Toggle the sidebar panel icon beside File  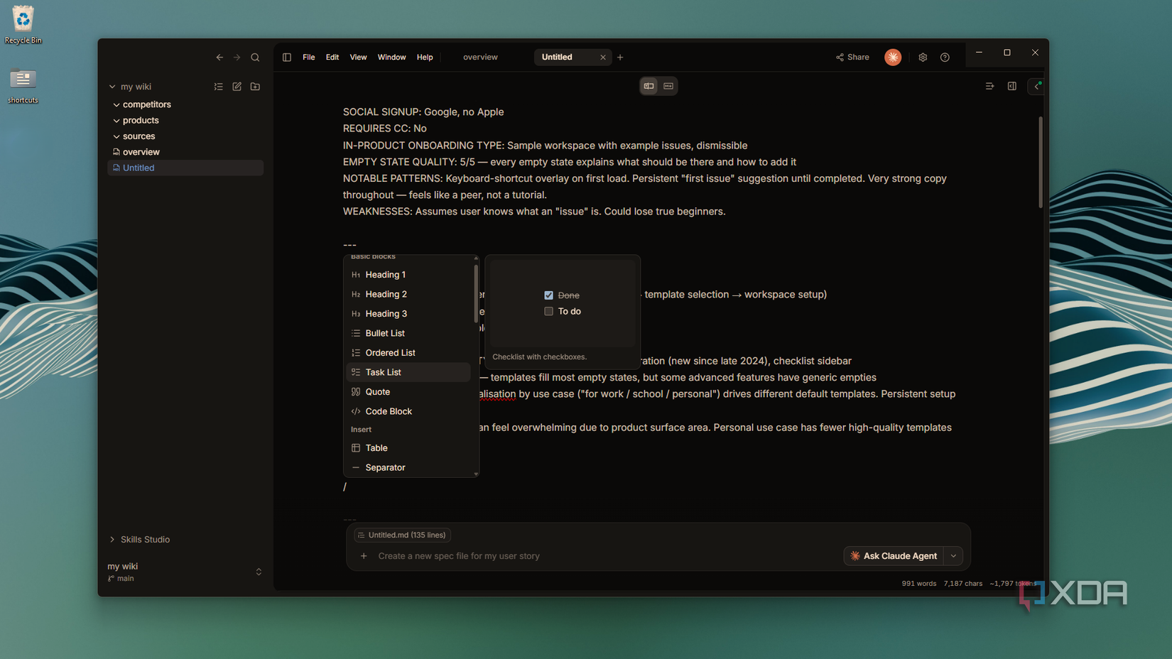click(287, 58)
